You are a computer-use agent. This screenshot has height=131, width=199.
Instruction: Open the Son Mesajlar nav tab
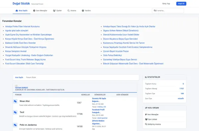click(x=40, y=11)
